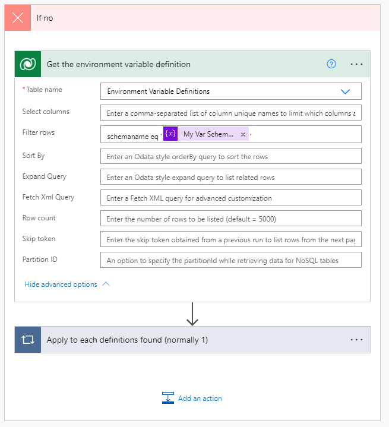Viewport: 389px width, 427px height.
Task: Focus the Partition ID field
Action: pos(231,260)
